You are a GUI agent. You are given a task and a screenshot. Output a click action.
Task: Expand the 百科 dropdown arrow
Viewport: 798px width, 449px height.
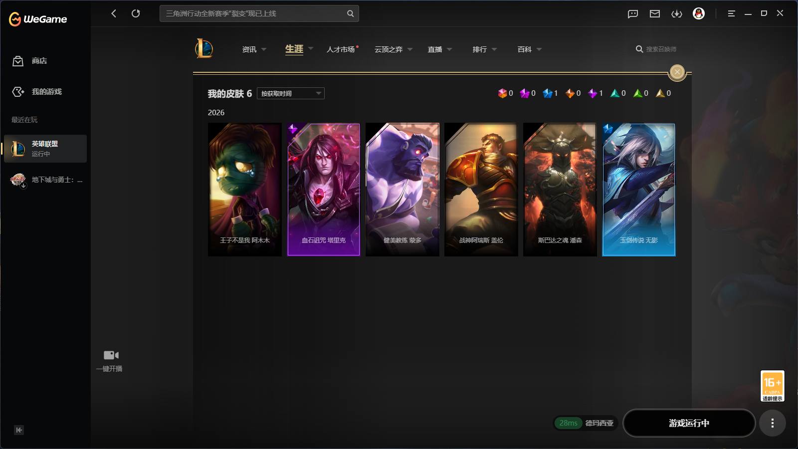(x=539, y=49)
